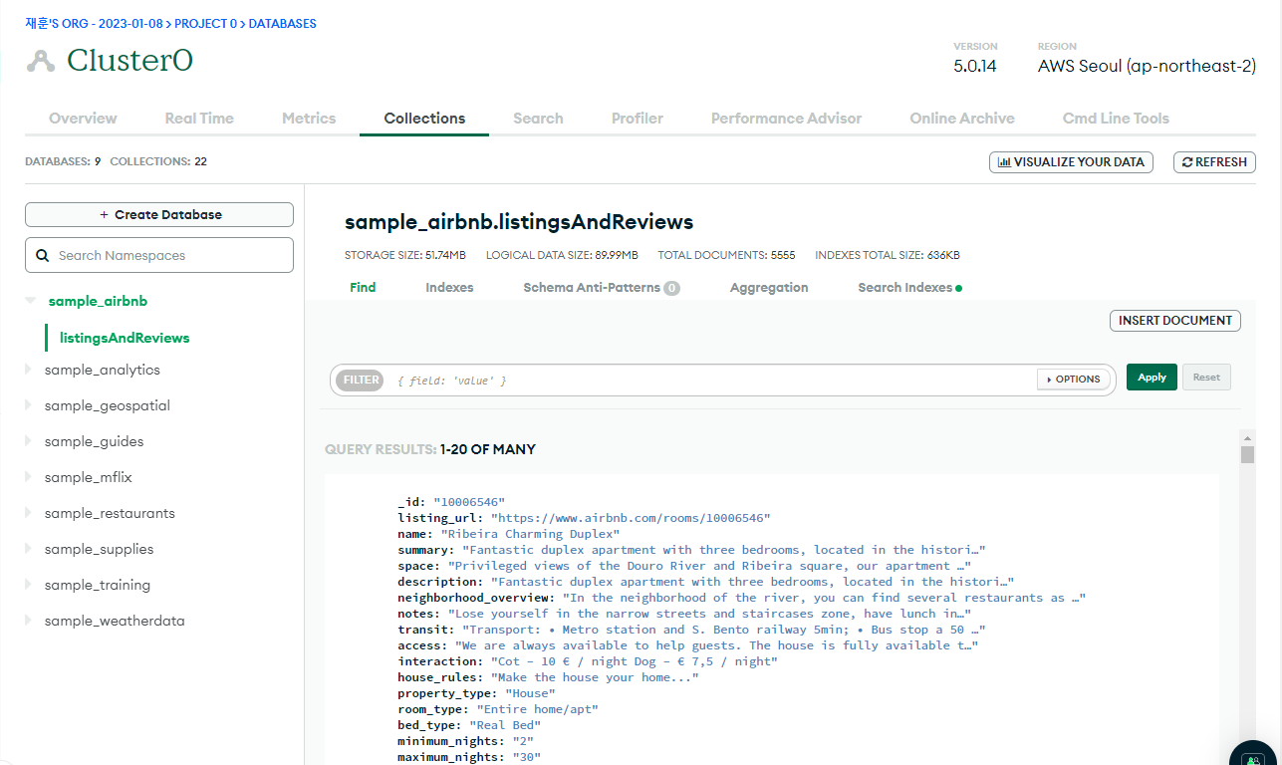
Task: Select the Collections tab
Action: click(424, 118)
